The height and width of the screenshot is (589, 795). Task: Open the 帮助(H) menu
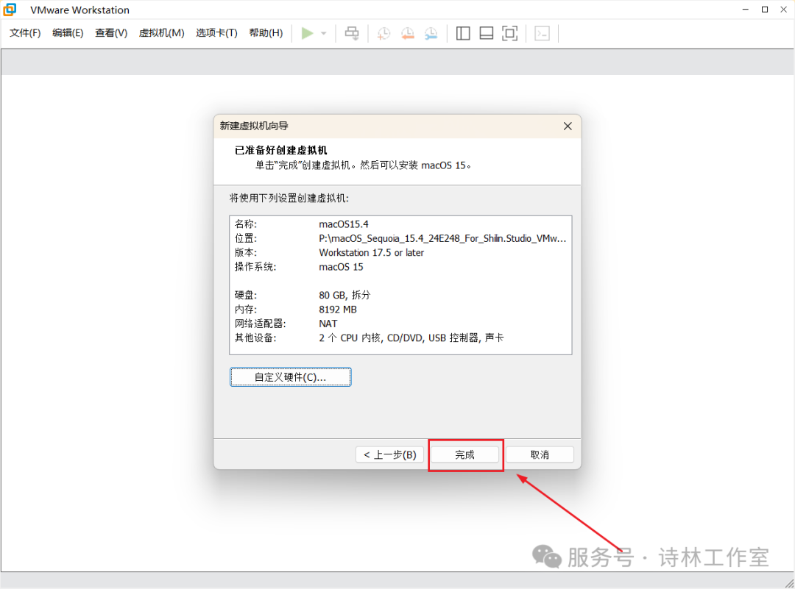266,33
